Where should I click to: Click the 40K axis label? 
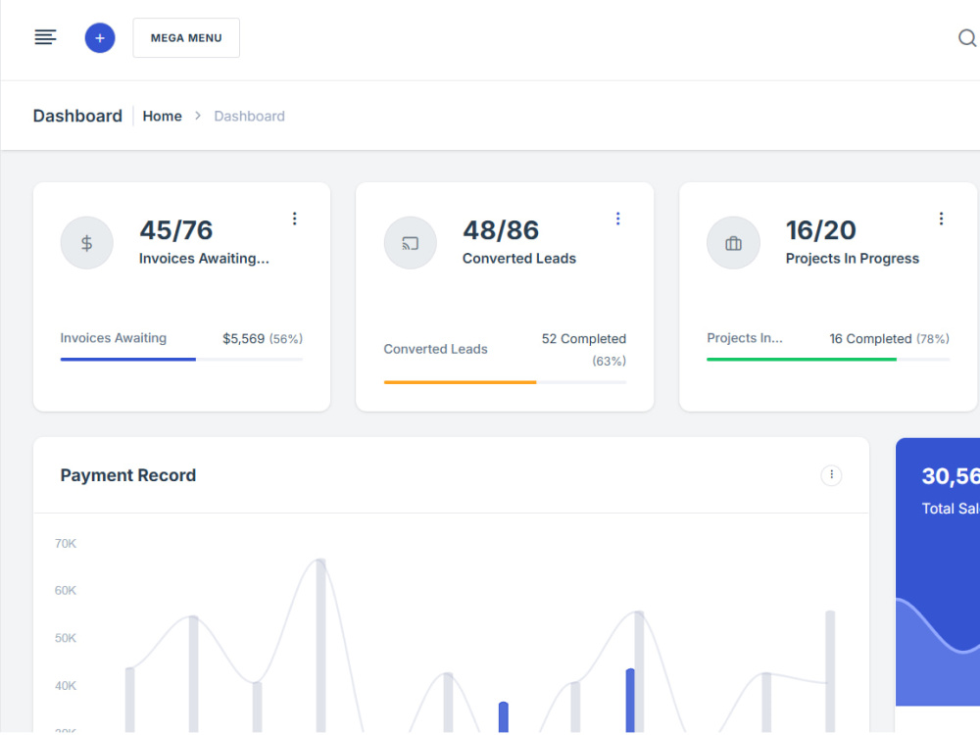[x=65, y=686]
